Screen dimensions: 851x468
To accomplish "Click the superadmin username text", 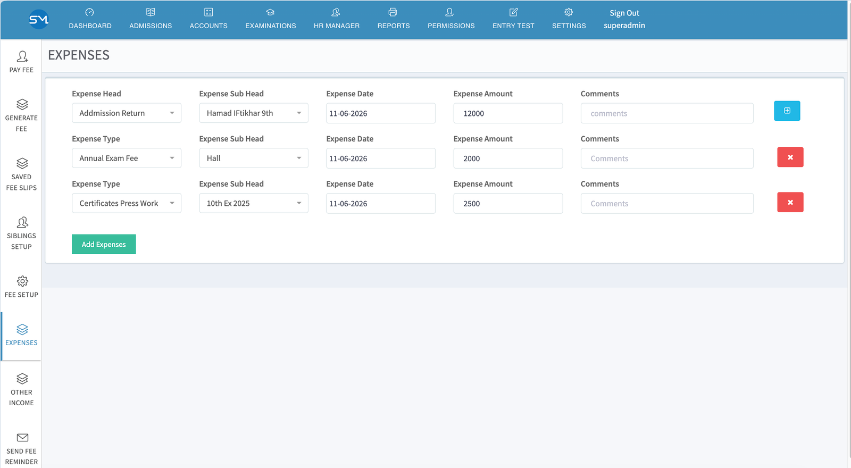I will point(624,26).
